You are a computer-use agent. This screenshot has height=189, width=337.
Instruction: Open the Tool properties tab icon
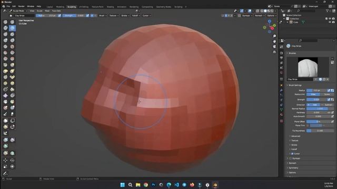(282, 47)
